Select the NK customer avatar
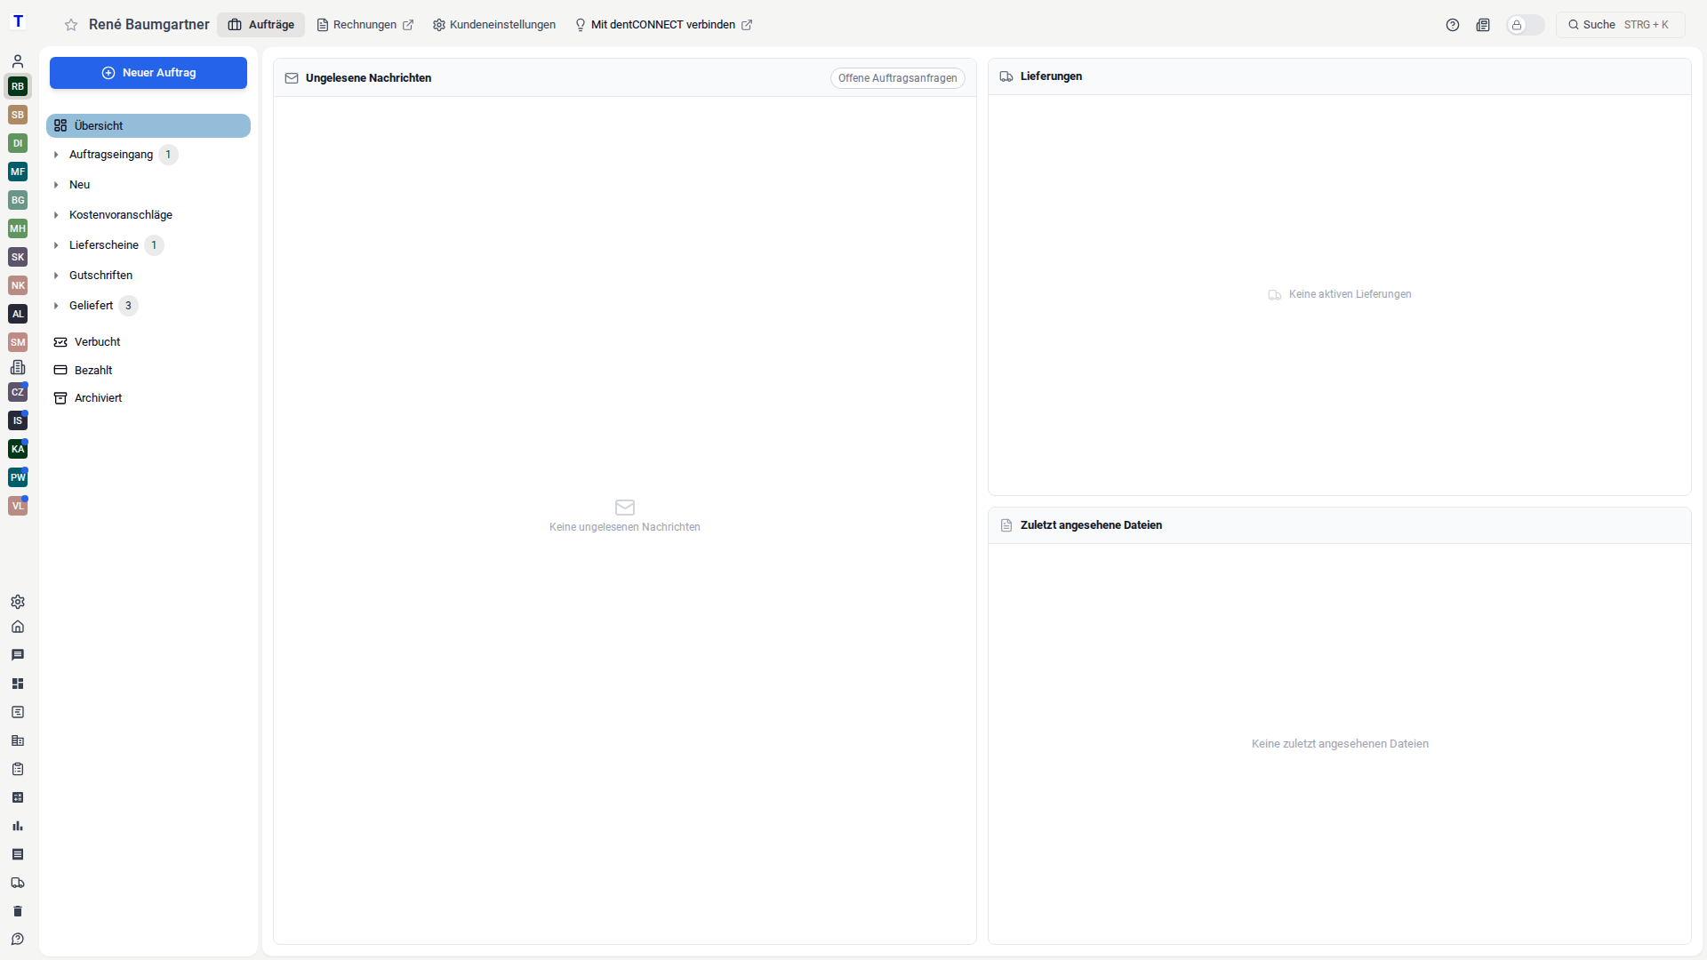This screenshot has width=1707, height=960. click(x=18, y=285)
